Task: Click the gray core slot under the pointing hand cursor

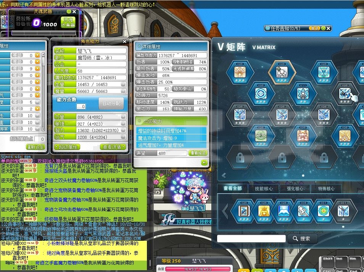Action: [345, 94]
